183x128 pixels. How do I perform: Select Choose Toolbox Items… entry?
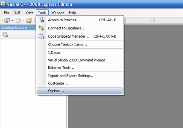(x=80, y=45)
